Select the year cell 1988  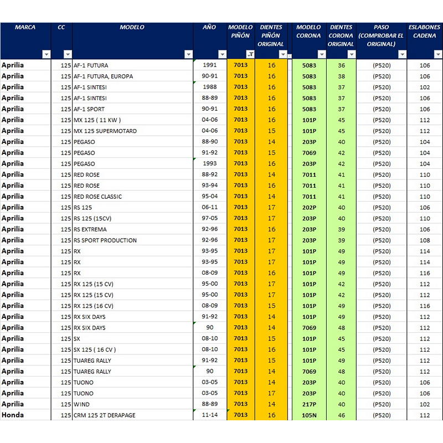[x=210, y=87]
